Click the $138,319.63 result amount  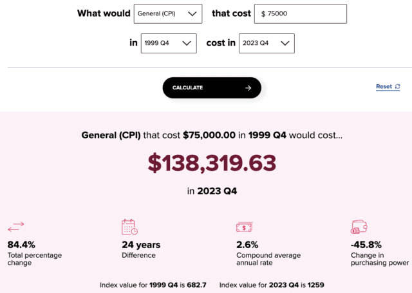click(212, 163)
